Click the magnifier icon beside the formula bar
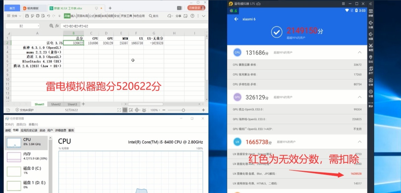 (51, 26)
